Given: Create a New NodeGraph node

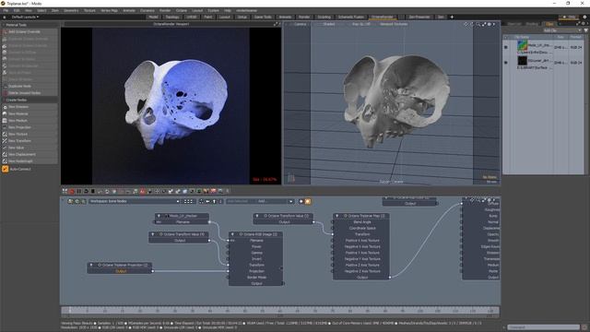Looking at the screenshot, I should 29,161.
